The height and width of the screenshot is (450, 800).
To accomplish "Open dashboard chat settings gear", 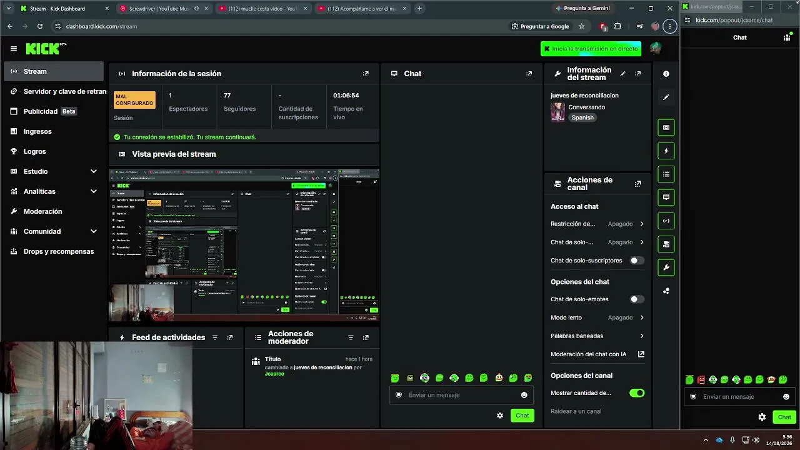I will pos(500,416).
